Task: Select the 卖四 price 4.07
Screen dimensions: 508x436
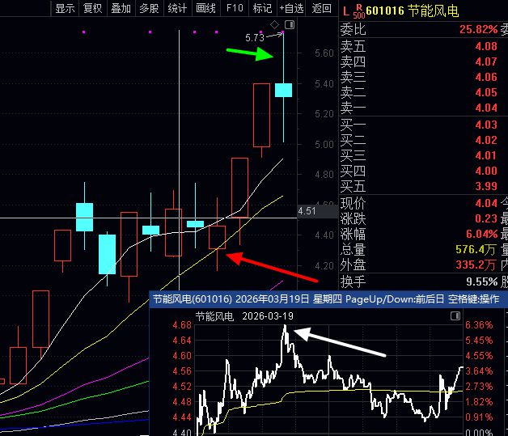Action: click(x=486, y=61)
